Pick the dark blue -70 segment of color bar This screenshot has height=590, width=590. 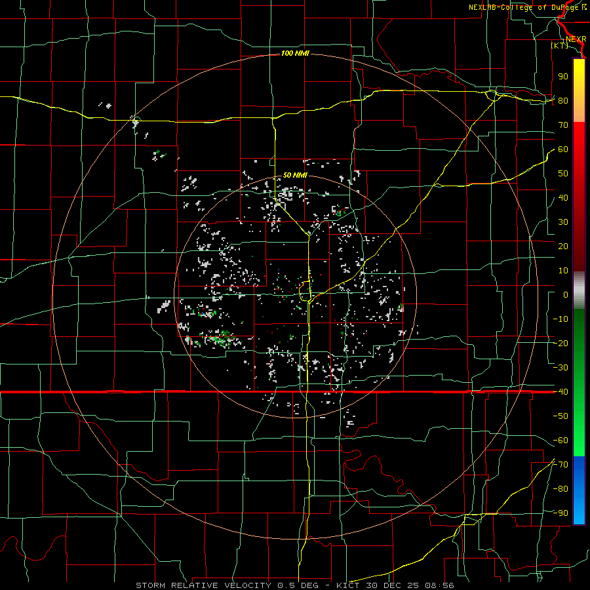[579, 467]
